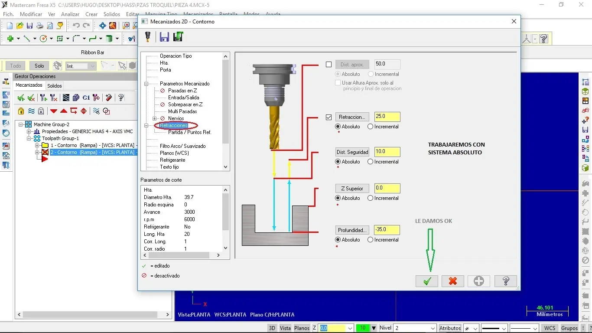Image resolution: width=592 pixels, height=333 pixels.
Task: Open the Nivel 2 dropdown in status bar
Action: click(433, 328)
